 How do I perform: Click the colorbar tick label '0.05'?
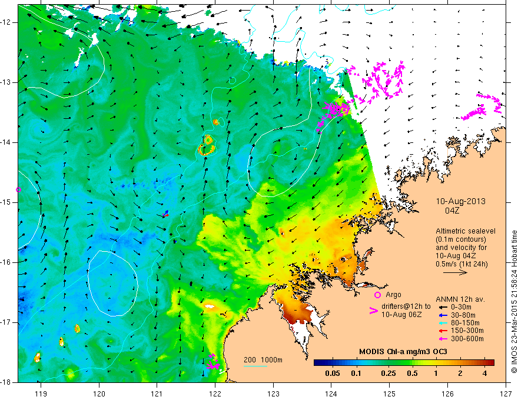[333, 374]
